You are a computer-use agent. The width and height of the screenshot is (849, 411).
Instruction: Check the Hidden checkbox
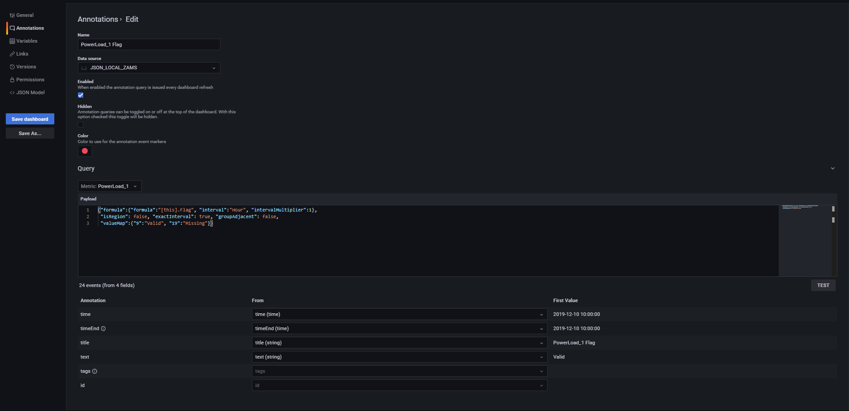pyautogui.click(x=81, y=125)
